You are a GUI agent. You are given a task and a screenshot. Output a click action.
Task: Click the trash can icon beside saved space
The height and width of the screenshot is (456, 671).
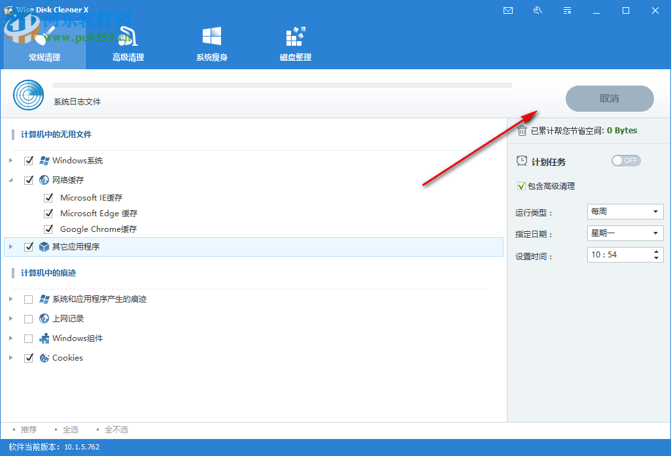coord(522,131)
